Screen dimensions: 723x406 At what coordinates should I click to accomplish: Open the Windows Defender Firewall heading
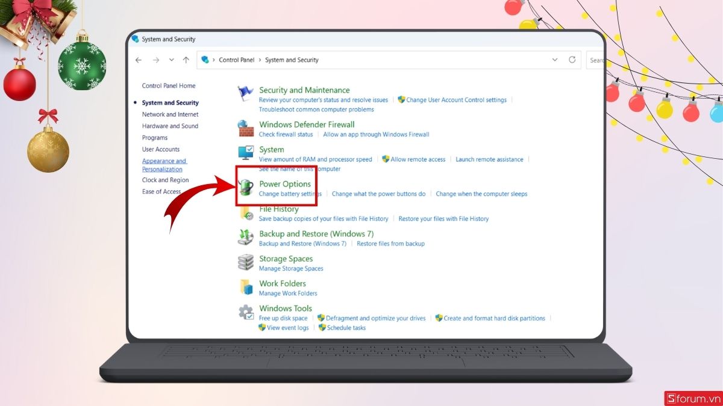[307, 125]
